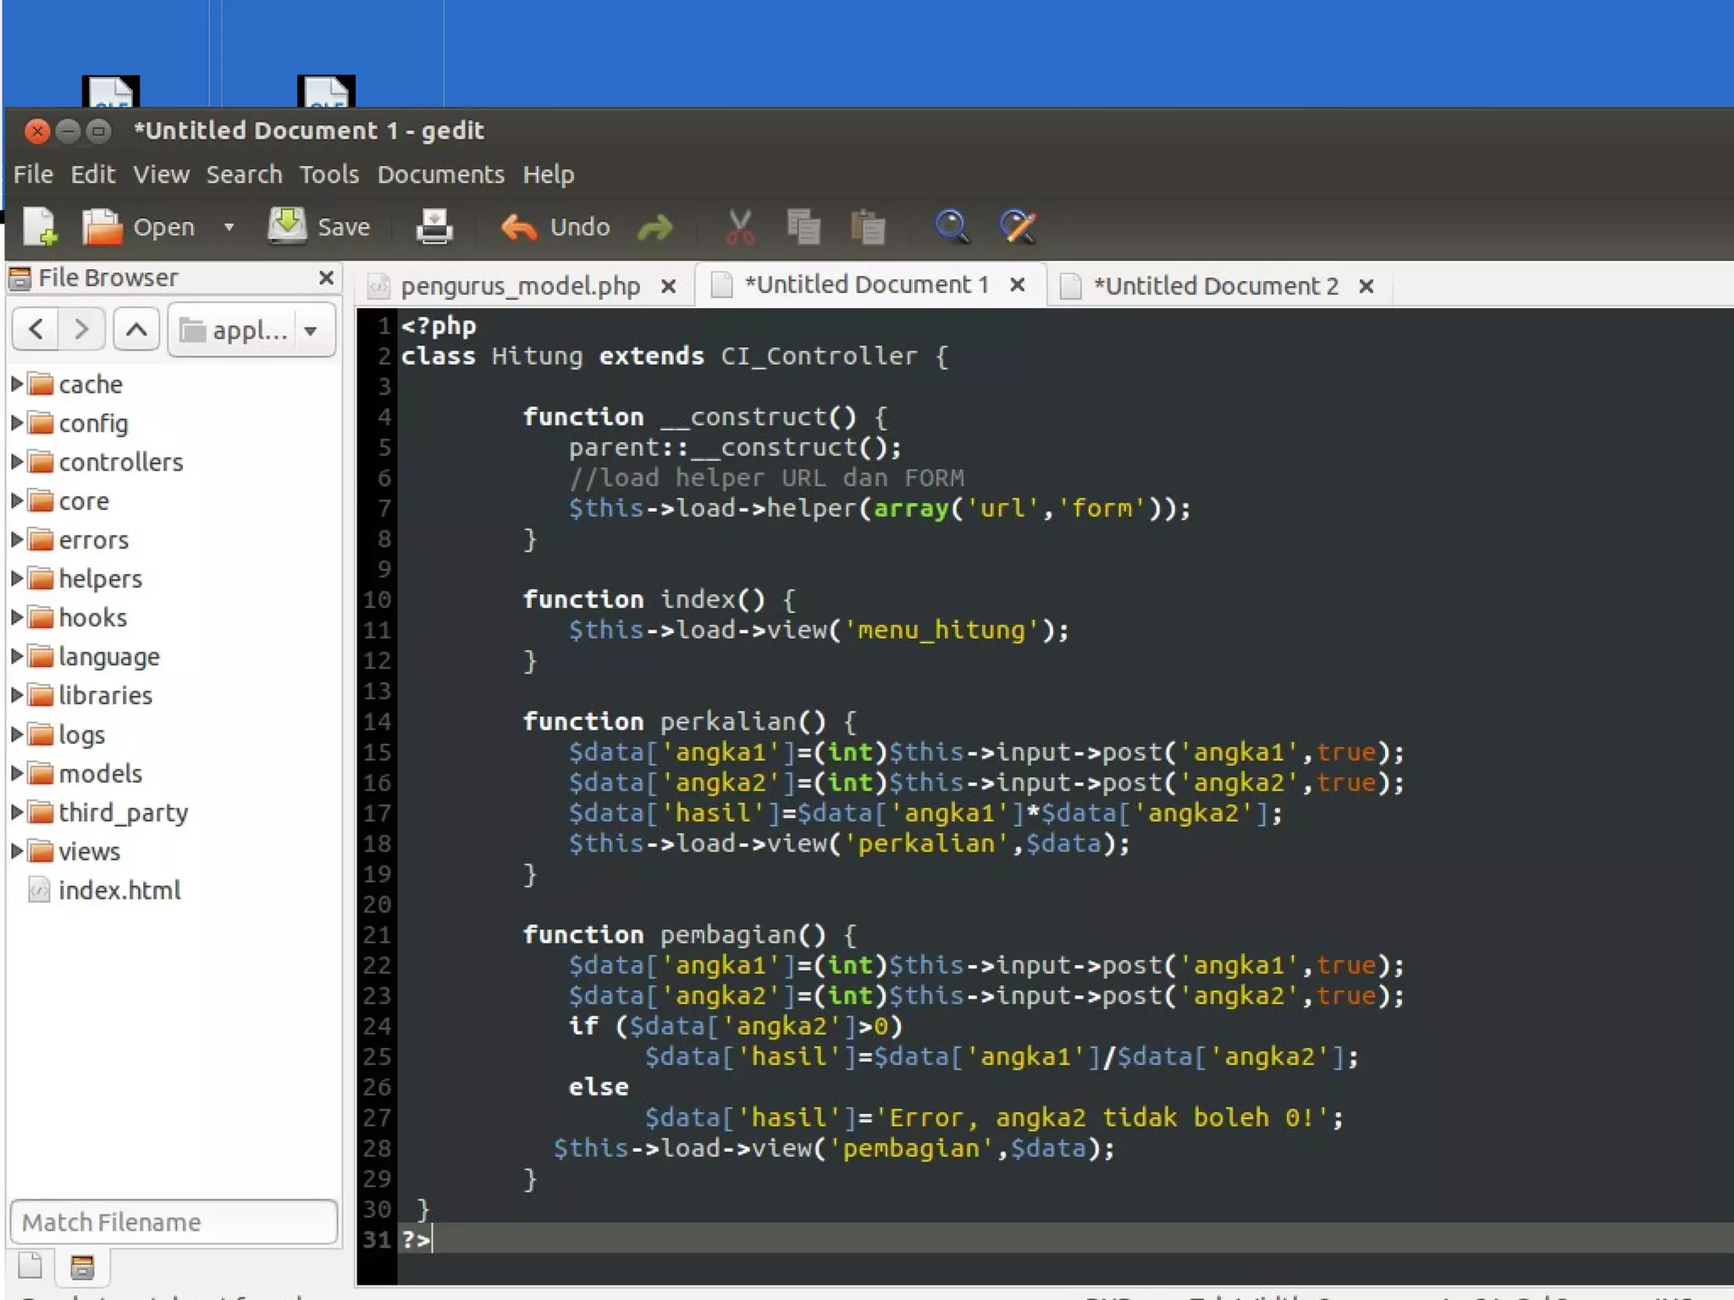Click the New Document toolbar icon
Image resolution: width=1734 pixels, height=1300 pixels.
pyautogui.click(x=39, y=227)
